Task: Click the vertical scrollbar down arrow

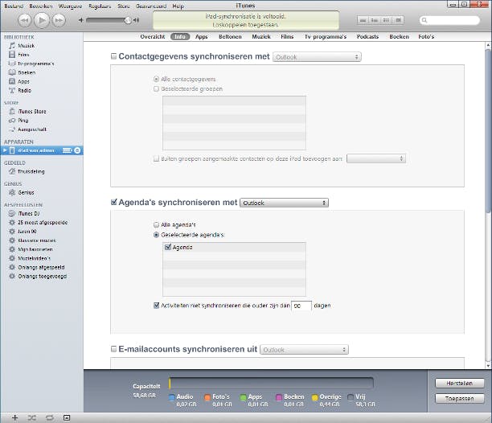Action: 488,366
